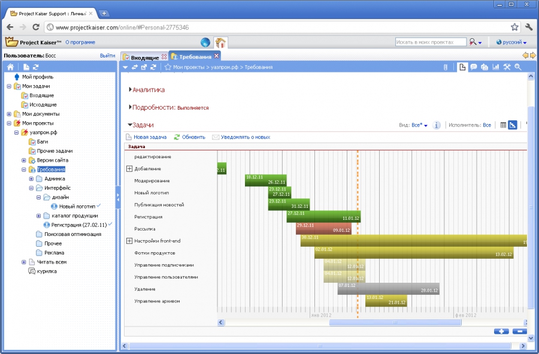Select Мой профиль in the tree
Image resolution: width=539 pixels, height=354 pixels.
38,77
